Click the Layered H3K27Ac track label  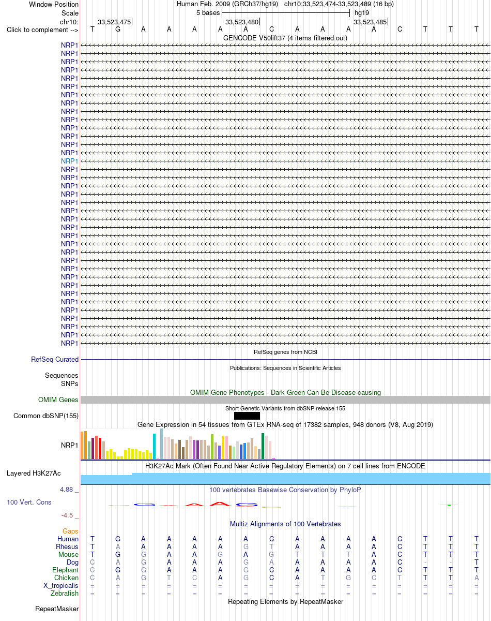[x=34, y=473]
